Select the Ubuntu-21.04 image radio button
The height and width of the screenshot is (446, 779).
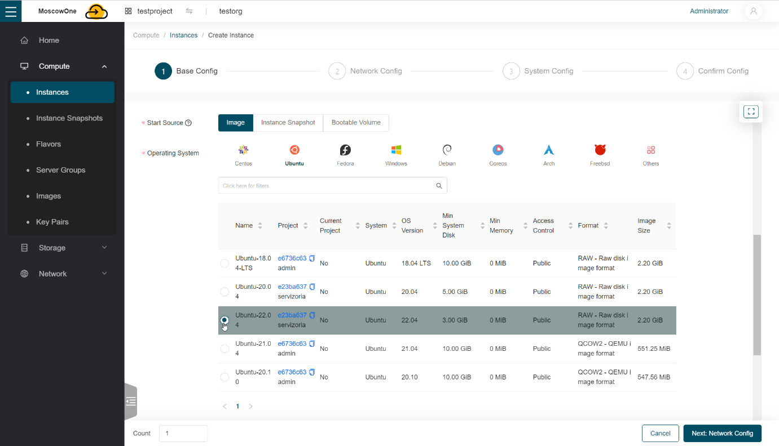click(225, 349)
